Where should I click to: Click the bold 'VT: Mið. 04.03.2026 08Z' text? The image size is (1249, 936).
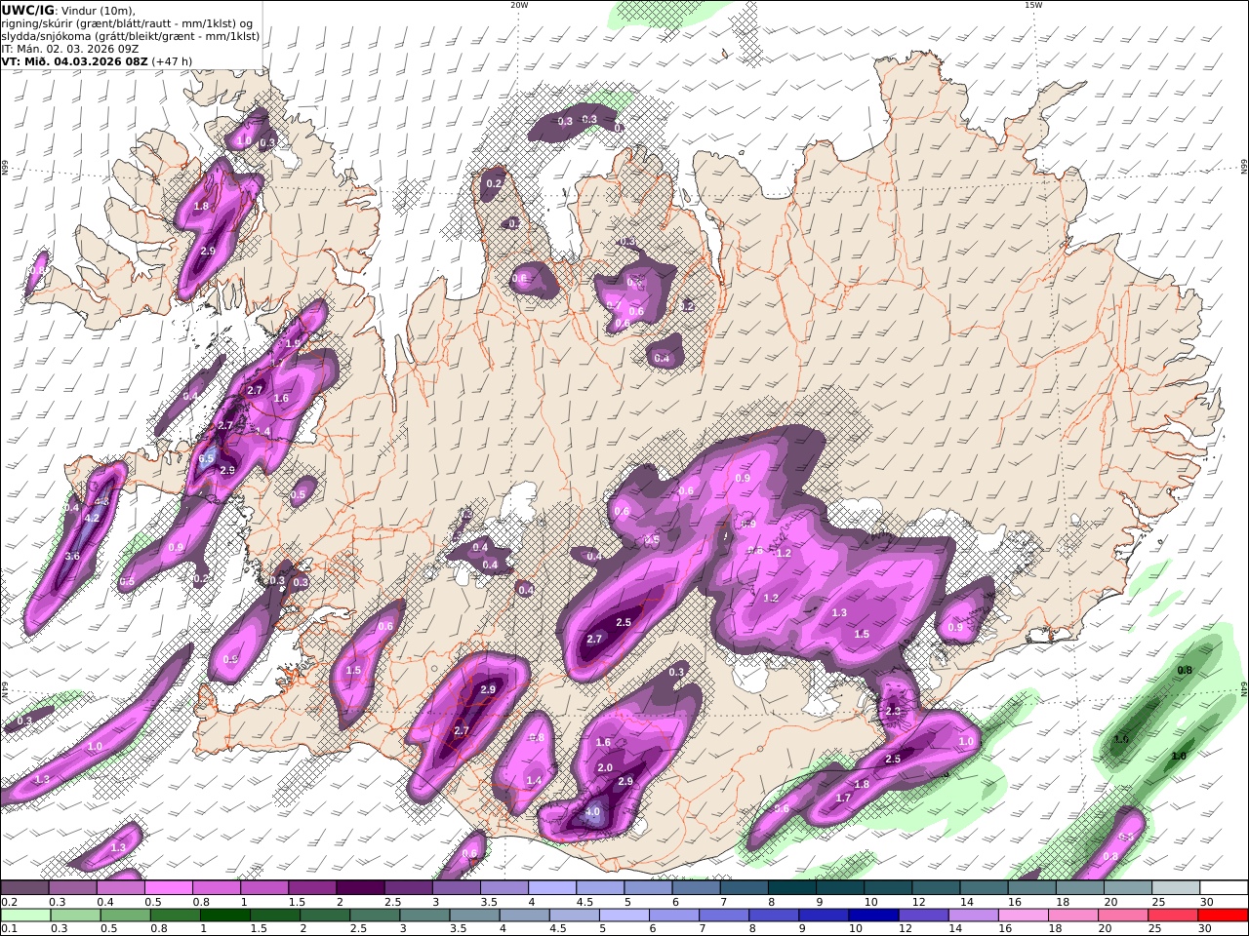pos(74,60)
